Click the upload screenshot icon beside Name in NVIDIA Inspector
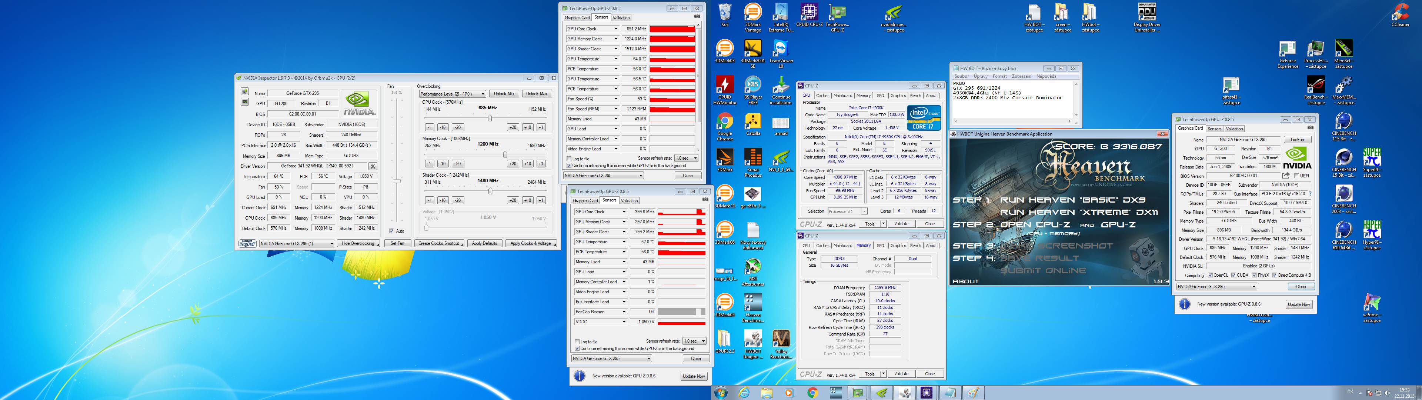This screenshot has height=400, width=1422. (244, 92)
